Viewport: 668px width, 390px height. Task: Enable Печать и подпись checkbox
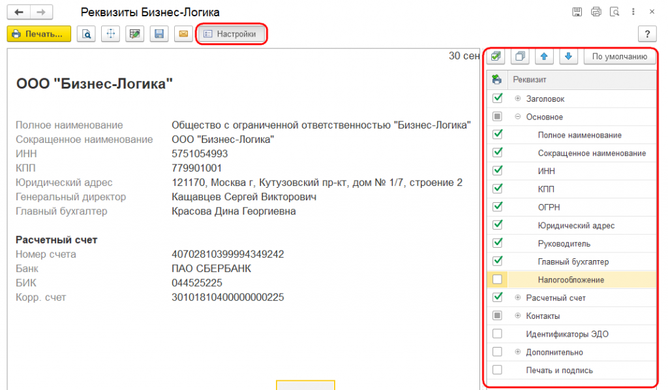(497, 370)
